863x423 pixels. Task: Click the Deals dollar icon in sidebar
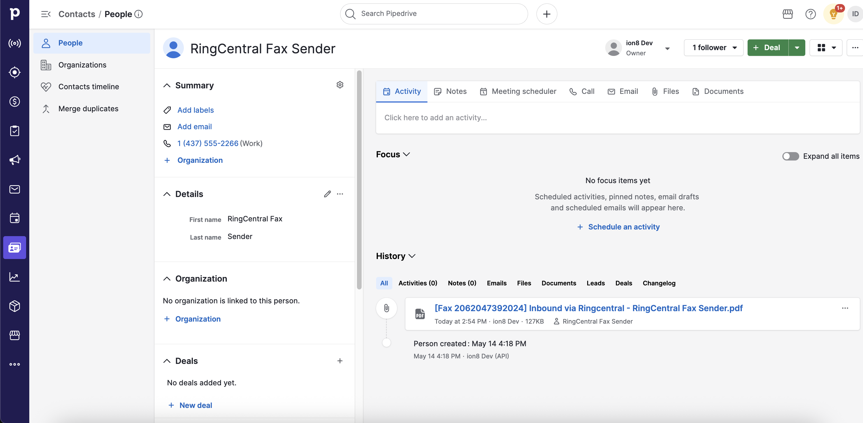(14, 101)
